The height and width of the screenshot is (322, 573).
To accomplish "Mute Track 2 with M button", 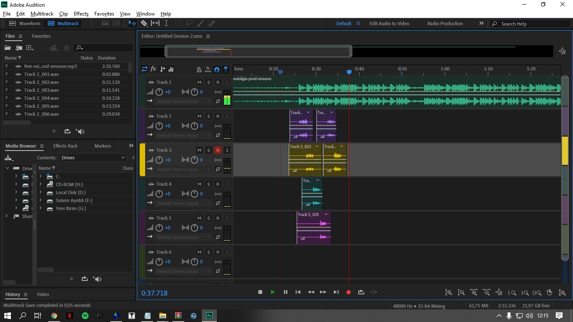I will [x=199, y=116].
